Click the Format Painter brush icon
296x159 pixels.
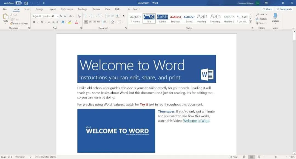tap(11, 24)
